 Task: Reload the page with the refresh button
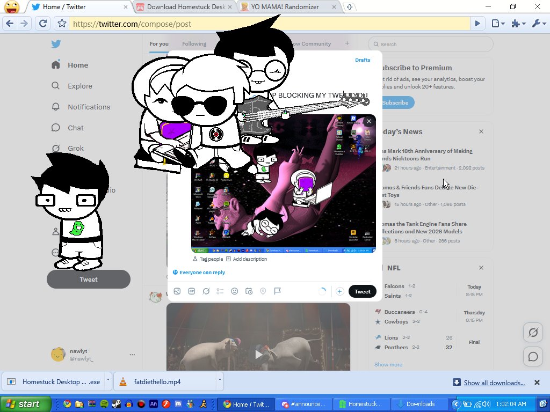[43, 24]
